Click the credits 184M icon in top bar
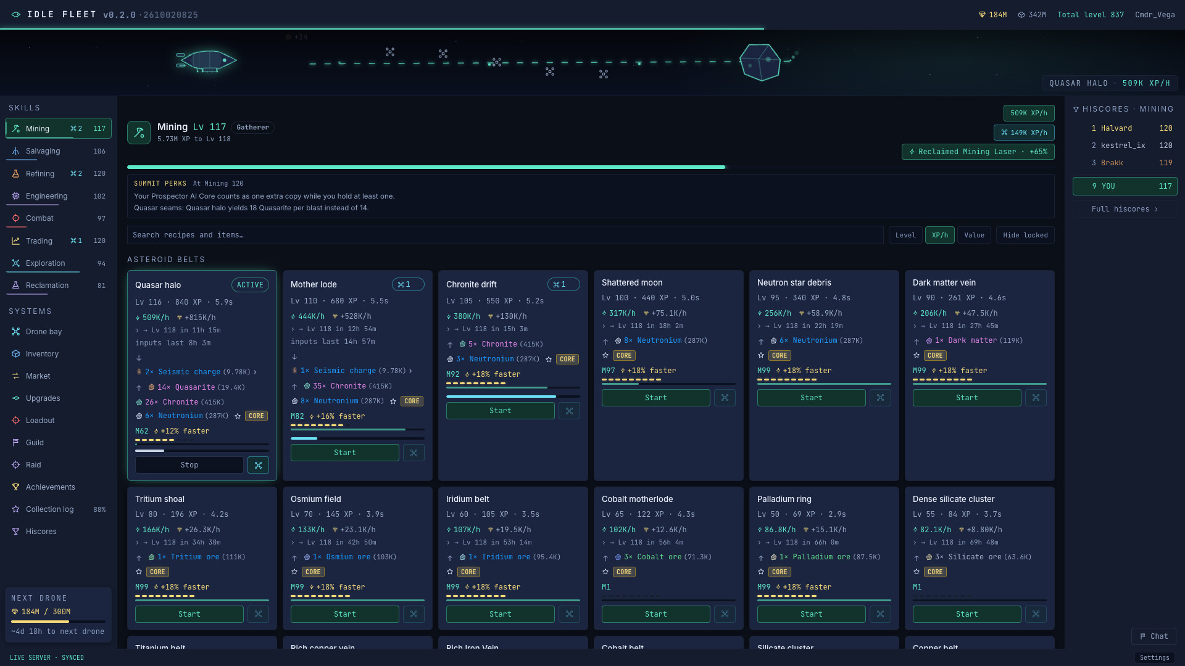1185x666 pixels. pos(982,15)
